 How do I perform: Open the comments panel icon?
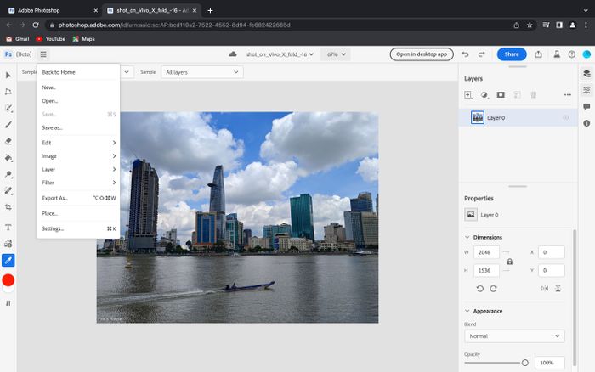pos(586,107)
